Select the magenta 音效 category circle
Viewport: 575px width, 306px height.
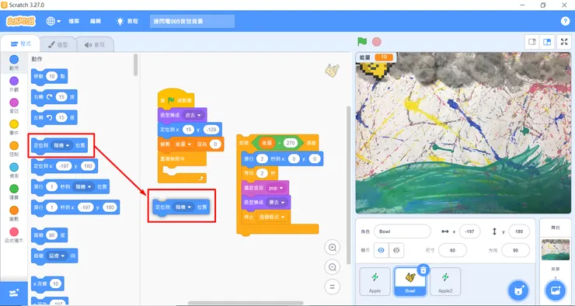(x=14, y=103)
